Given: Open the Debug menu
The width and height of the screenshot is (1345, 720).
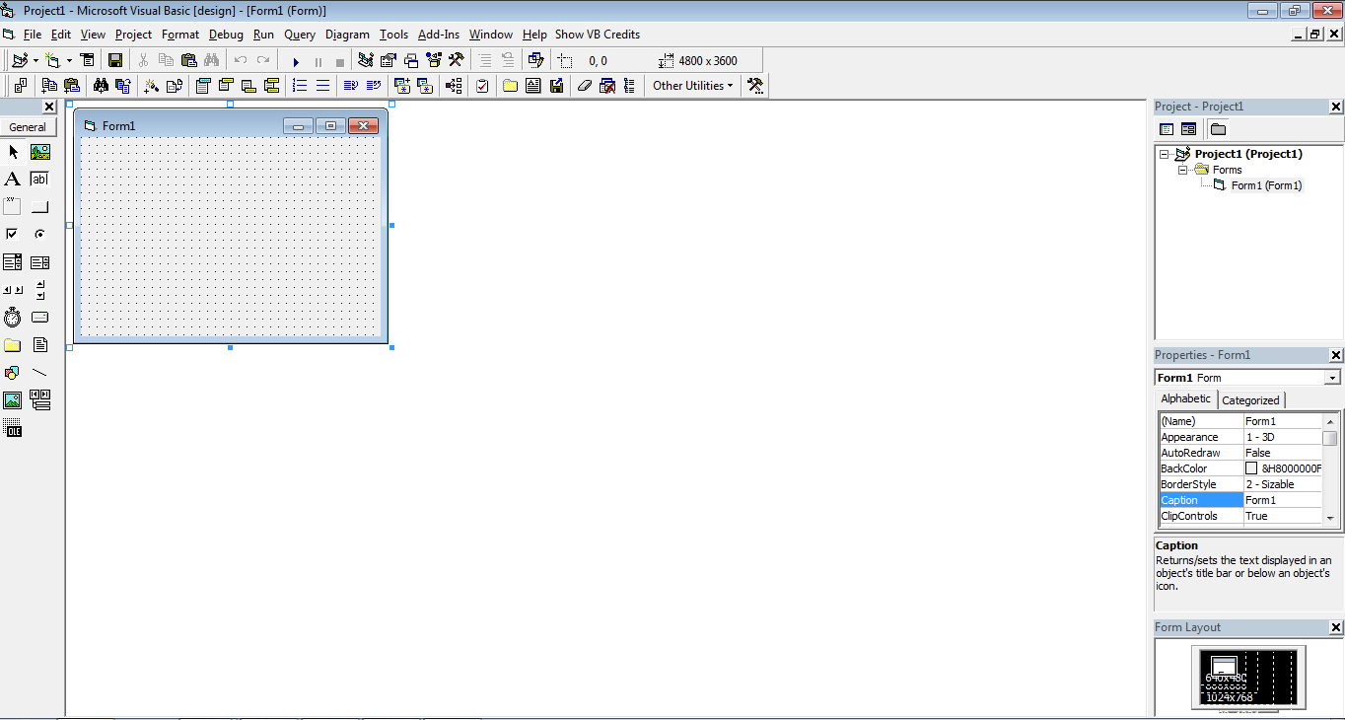Looking at the screenshot, I should point(226,35).
